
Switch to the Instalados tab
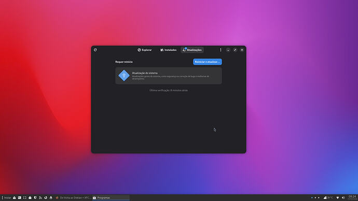click(x=168, y=50)
